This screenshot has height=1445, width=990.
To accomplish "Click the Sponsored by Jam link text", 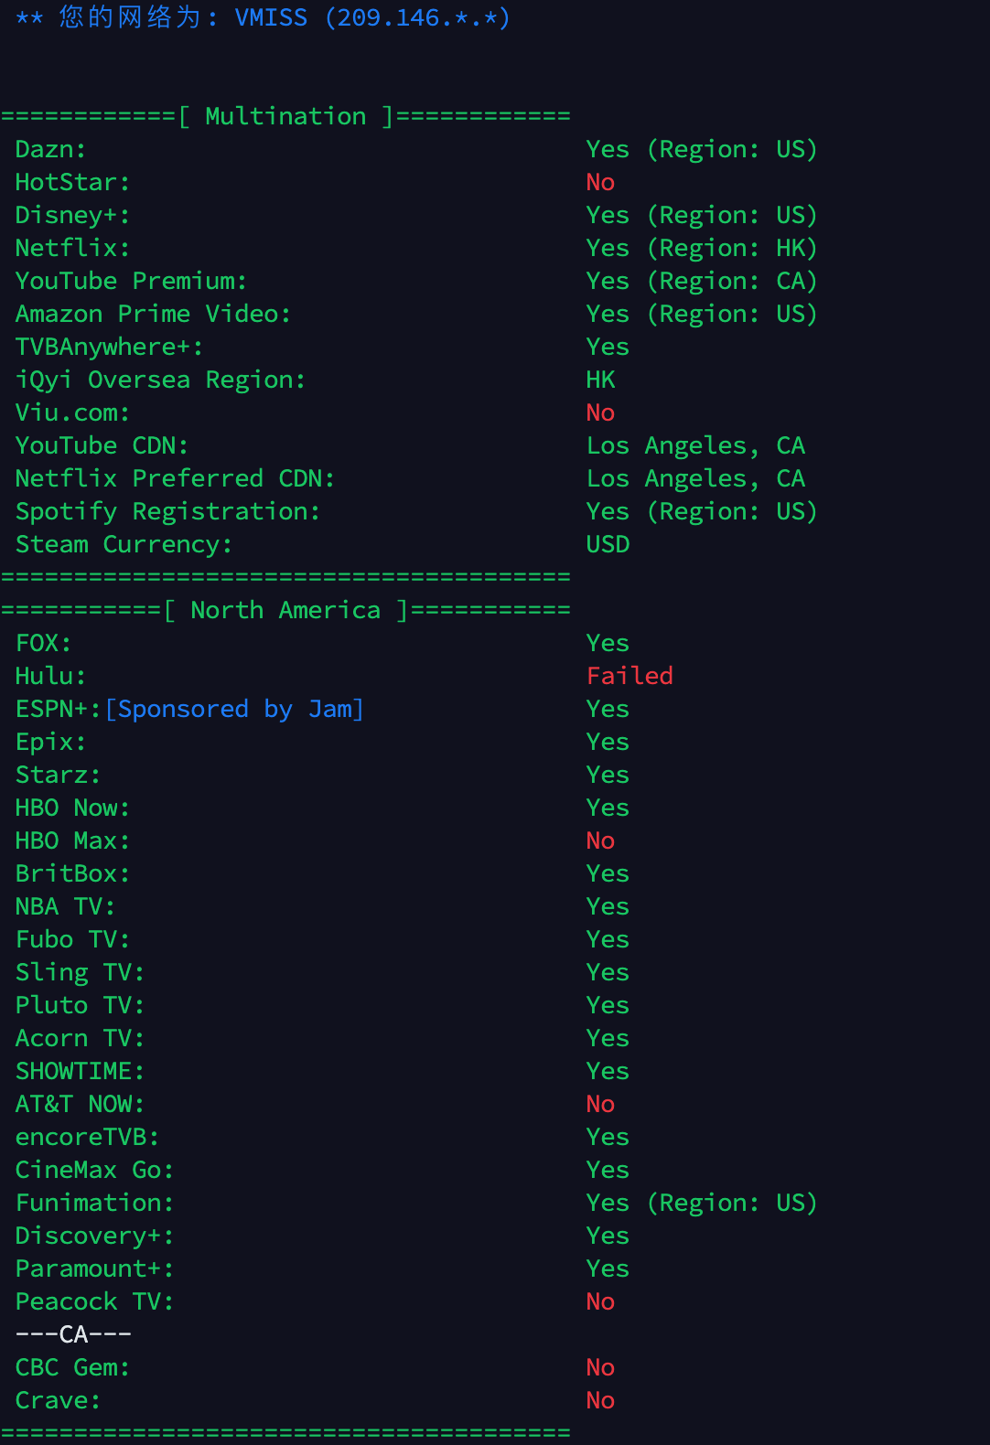I will [235, 710].
